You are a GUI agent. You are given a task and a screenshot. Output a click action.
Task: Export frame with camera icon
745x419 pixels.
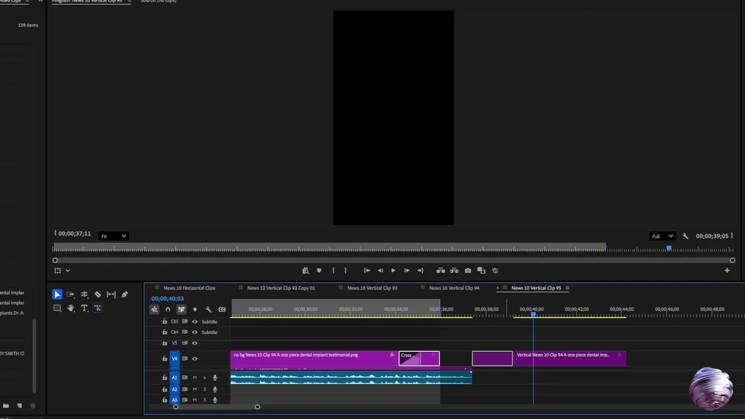tap(468, 271)
